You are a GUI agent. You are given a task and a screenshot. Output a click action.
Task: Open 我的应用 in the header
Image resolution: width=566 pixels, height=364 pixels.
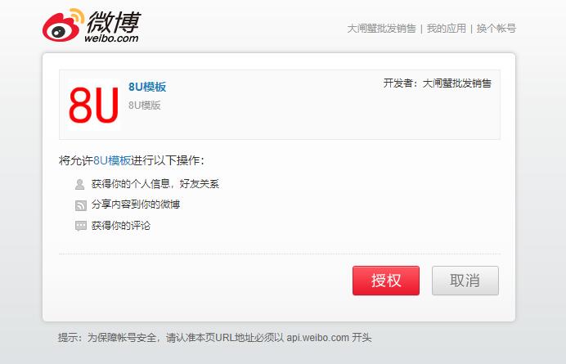(446, 28)
